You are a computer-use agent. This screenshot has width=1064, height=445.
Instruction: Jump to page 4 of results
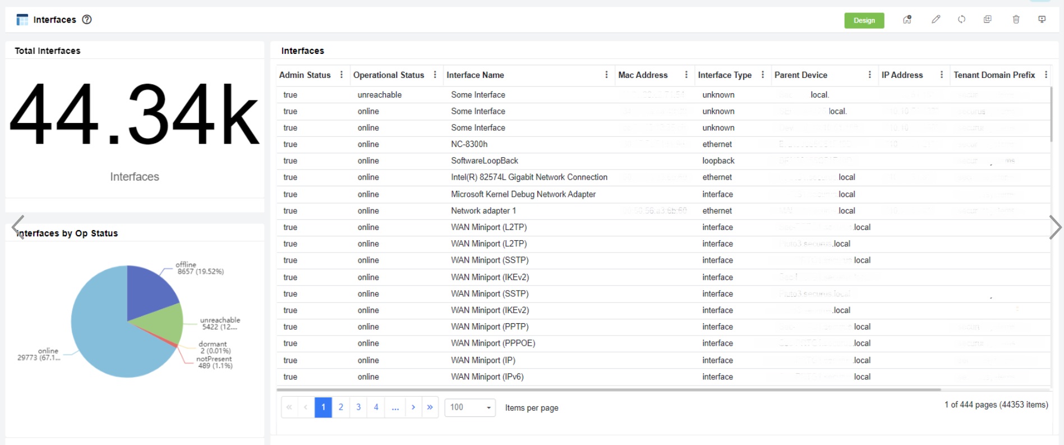pyautogui.click(x=376, y=407)
